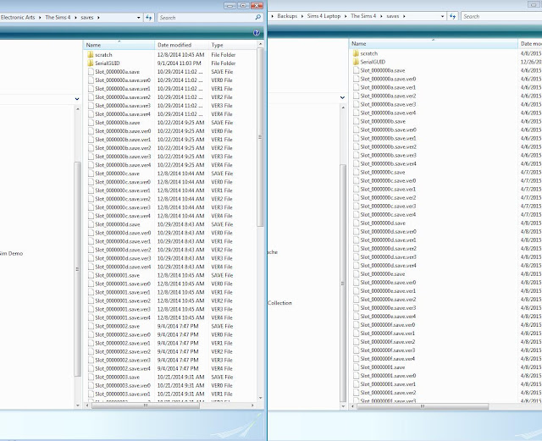Select Slot_0000000e.save.ver2 in right window
Image resolution: width=542 pixels, height=441 pixels.
pyautogui.click(x=388, y=300)
